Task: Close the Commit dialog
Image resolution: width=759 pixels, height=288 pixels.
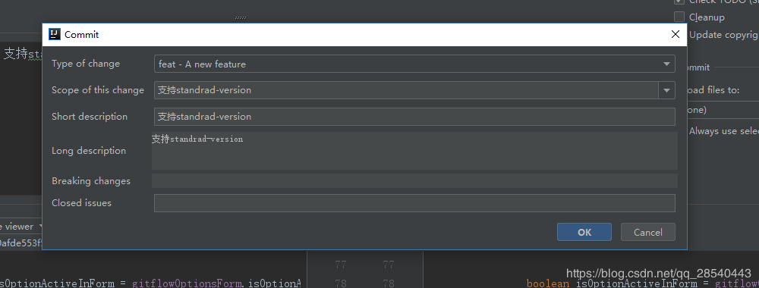Action: (676, 34)
